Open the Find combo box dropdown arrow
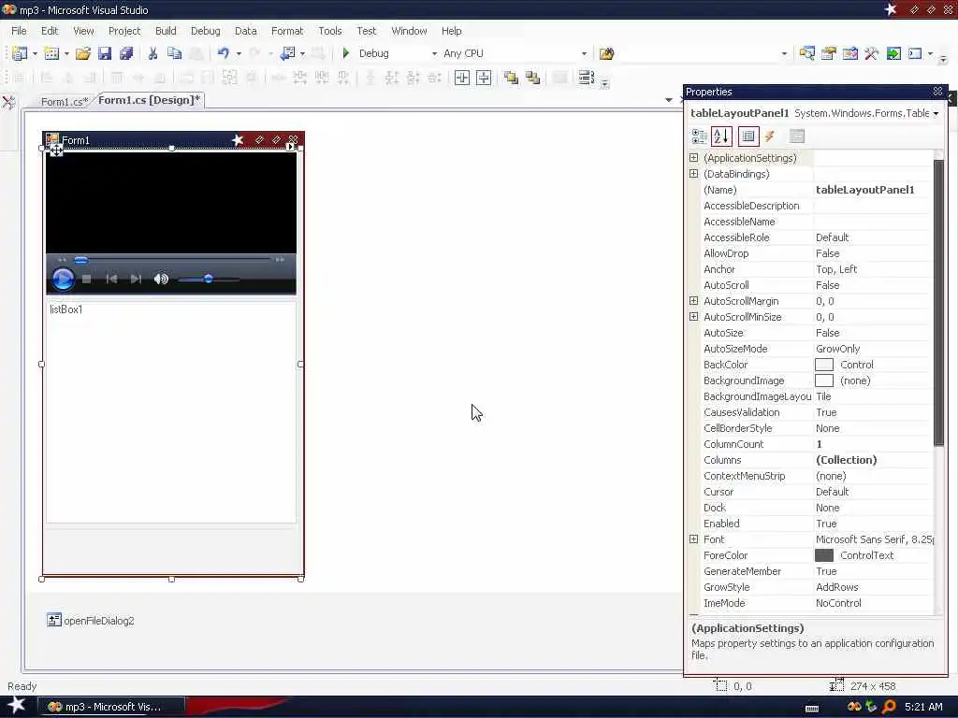 click(785, 53)
